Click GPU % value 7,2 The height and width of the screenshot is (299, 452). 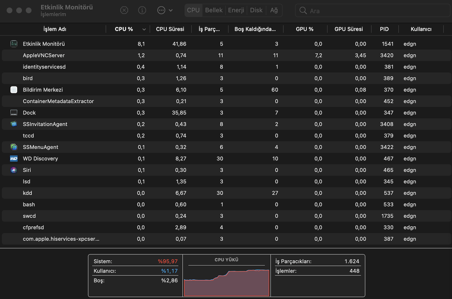point(318,55)
